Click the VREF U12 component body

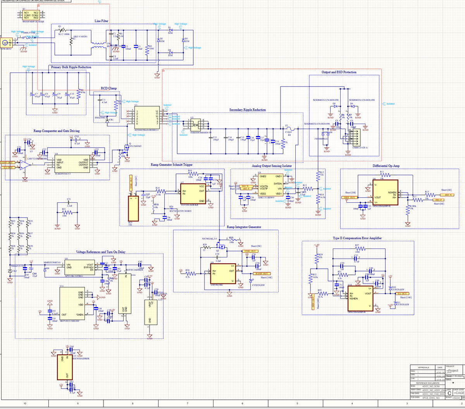coord(150,312)
